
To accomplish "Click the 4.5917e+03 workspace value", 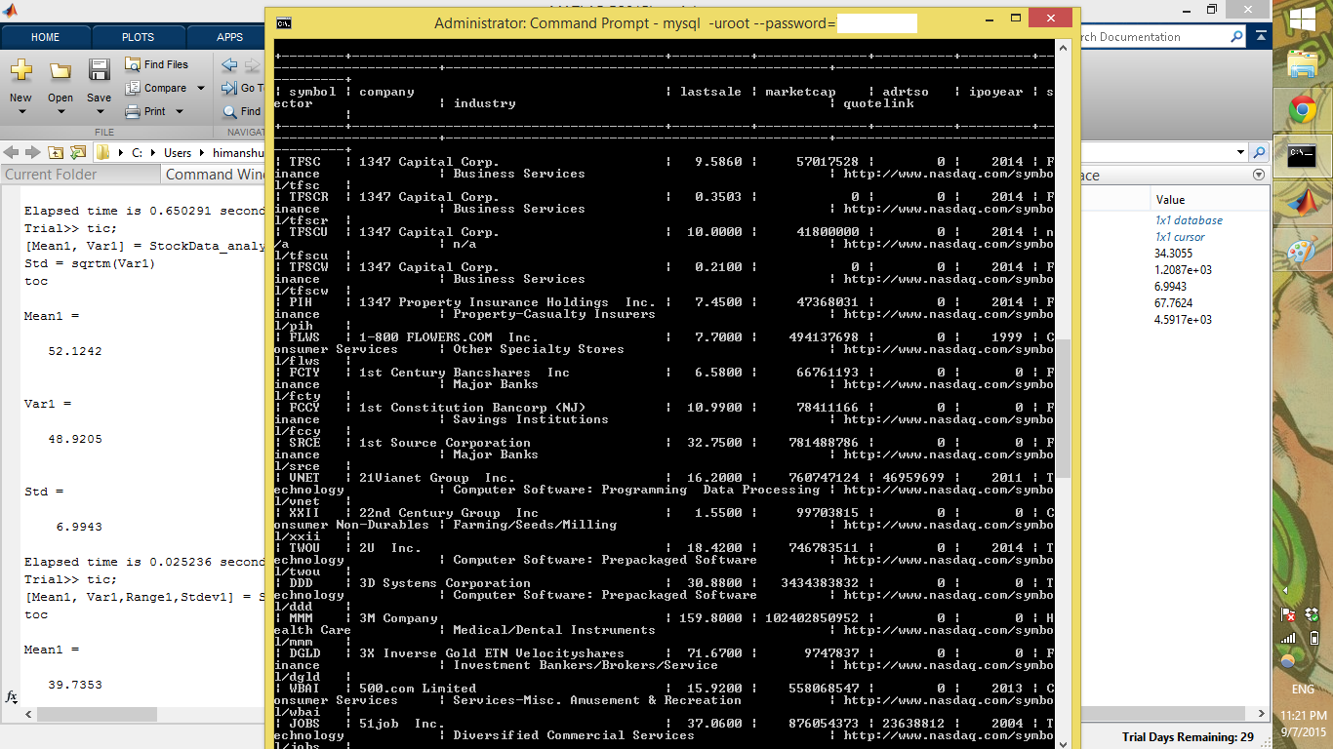I will coord(1183,320).
